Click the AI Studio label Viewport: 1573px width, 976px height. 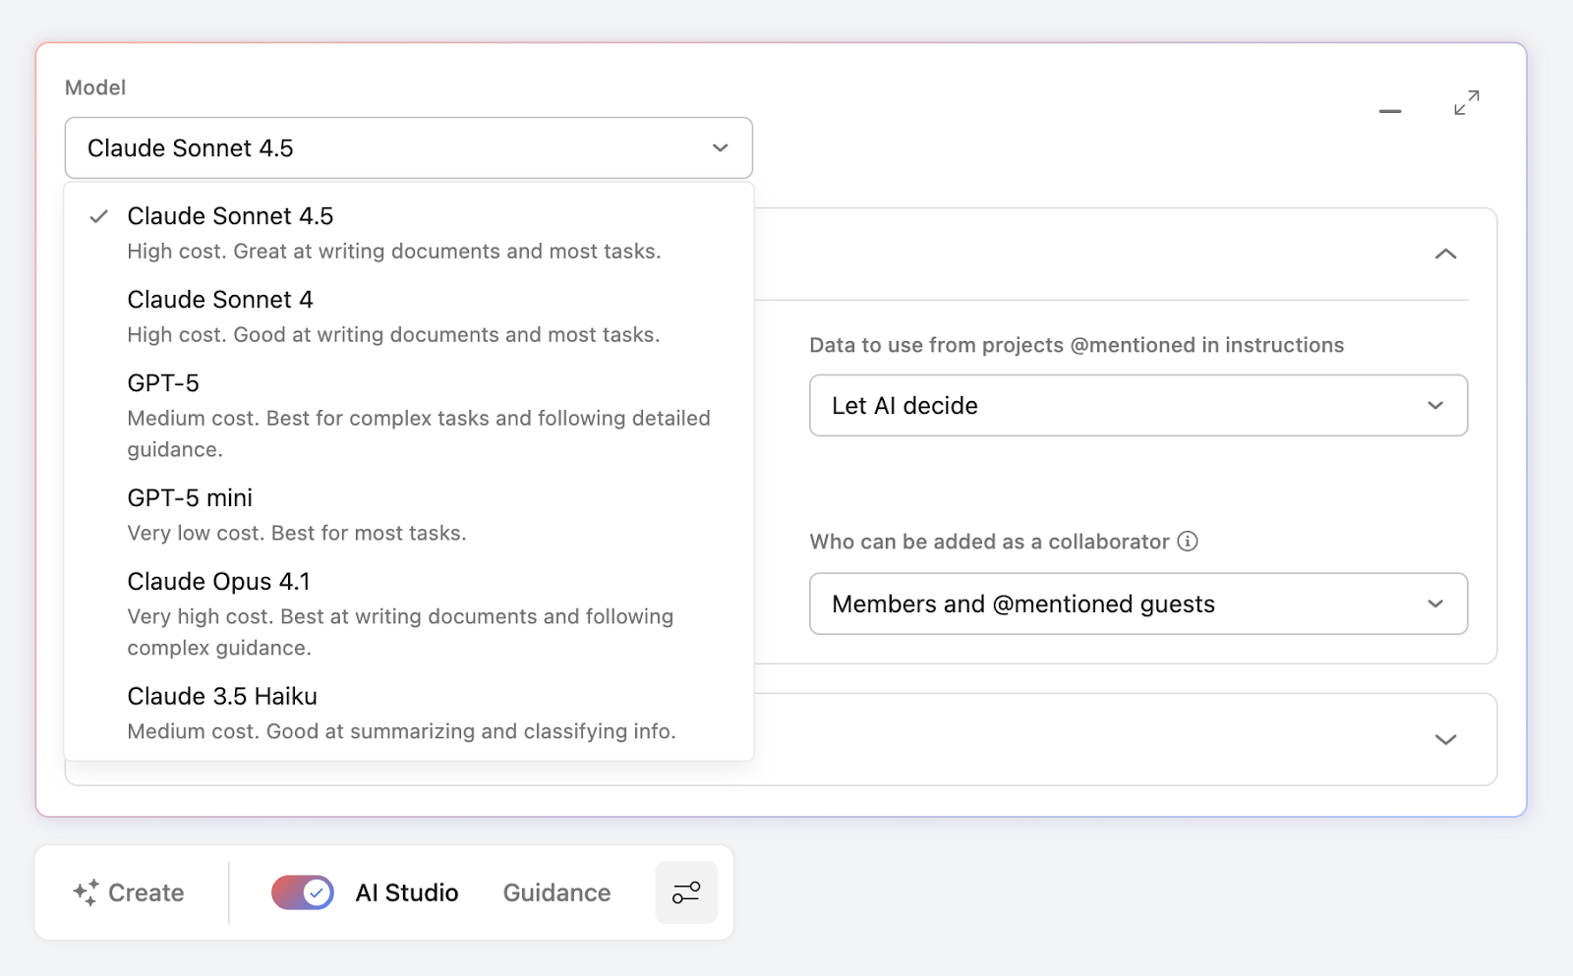pos(407,892)
